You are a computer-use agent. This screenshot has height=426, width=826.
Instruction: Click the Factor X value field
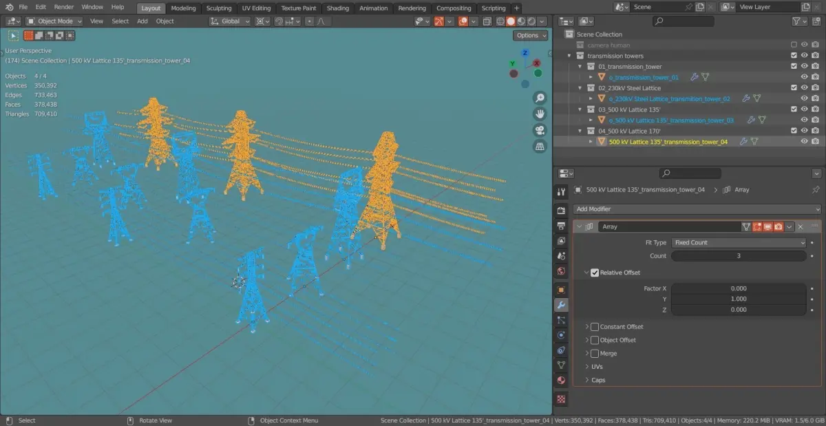[x=739, y=288]
